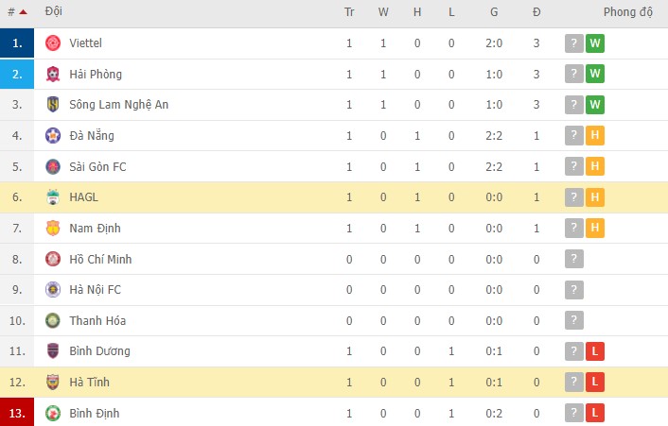Click Bình Dương's red L form badge

click(x=595, y=351)
